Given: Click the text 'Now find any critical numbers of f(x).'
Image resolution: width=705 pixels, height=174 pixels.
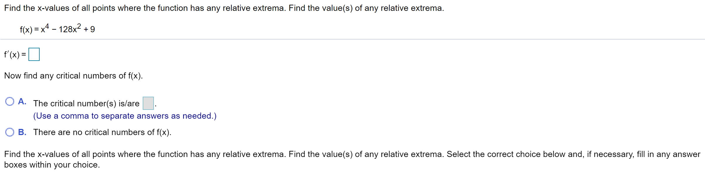Looking at the screenshot, I should point(73,76).
